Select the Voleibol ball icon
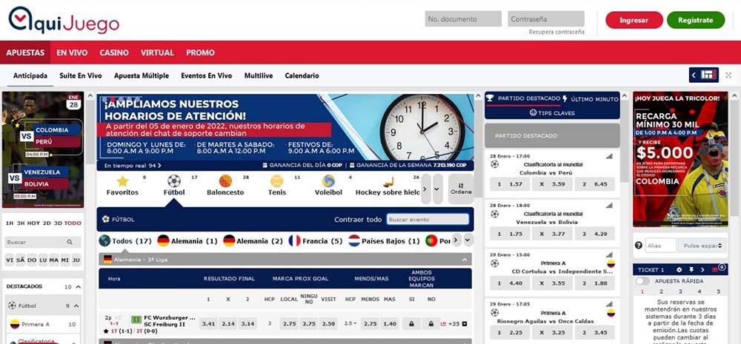The width and height of the screenshot is (741, 344). tap(328, 181)
